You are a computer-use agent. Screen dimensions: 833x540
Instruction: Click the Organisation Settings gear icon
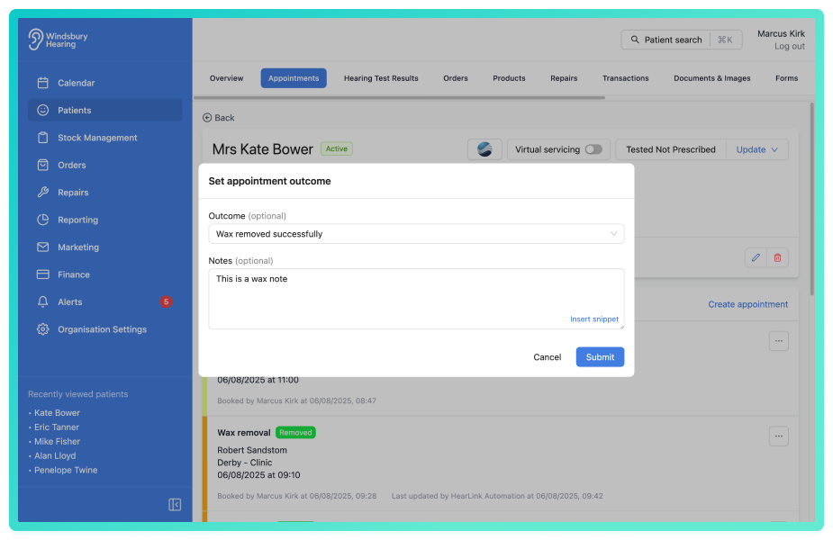pyautogui.click(x=43, y=329)
